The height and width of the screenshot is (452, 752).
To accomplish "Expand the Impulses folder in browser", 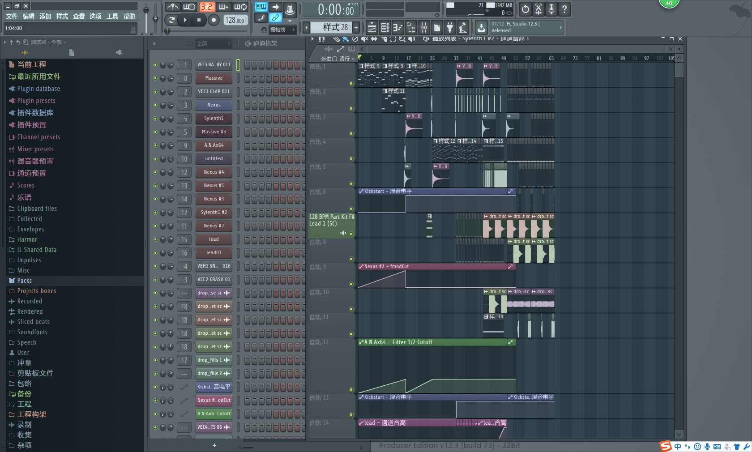I will click(25, 260).
